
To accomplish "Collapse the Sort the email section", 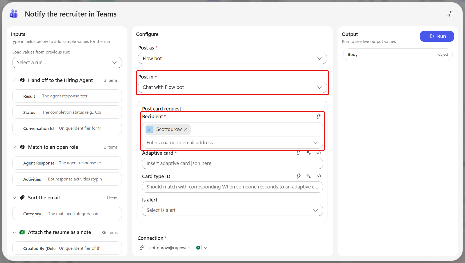I will [x=14, y=198].
